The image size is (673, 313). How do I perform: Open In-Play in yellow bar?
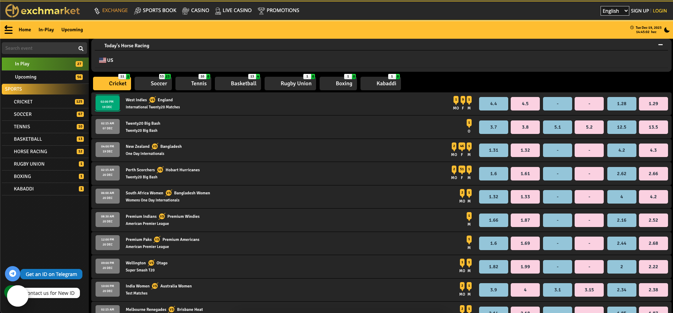(46, 30)
